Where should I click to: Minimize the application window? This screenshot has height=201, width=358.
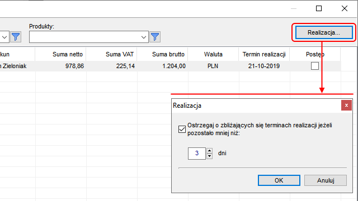[x=294, y=9]
